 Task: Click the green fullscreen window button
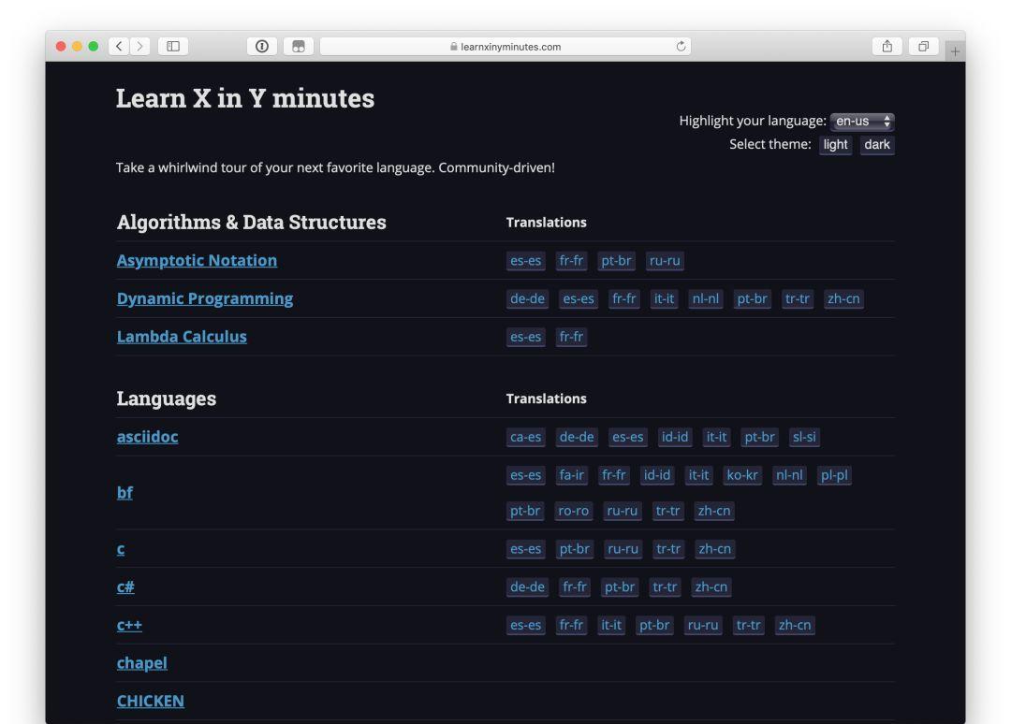93,47
